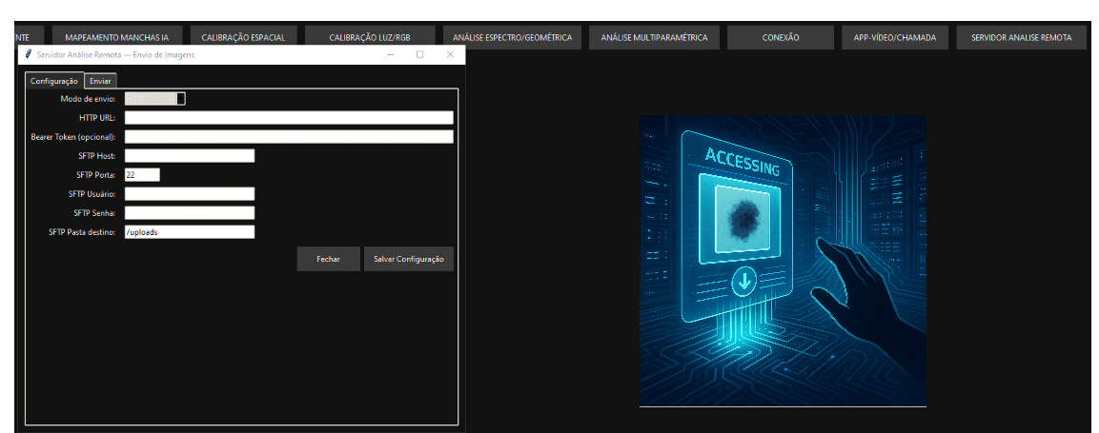The width and height of the screenshot is (1099, 433).
Task: Click the feather icon in the dialog title bar
Action: [x=30, y=55]
